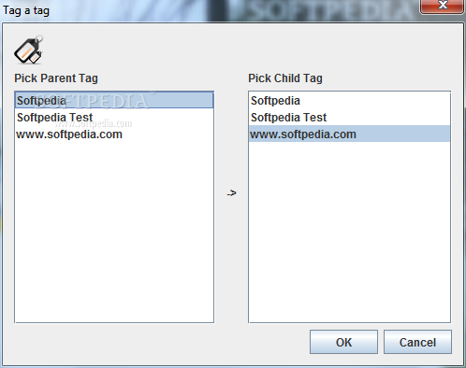Close the Tag a tag dialog
This screenshot has height=368, width=466.
442,6
